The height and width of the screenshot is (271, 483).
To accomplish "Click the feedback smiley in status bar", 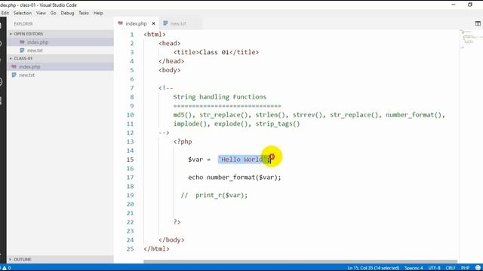I will click(x=478, y=268).
